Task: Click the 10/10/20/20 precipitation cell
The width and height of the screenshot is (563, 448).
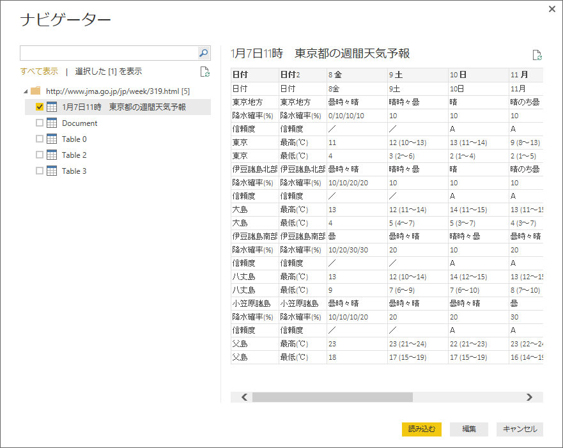Action: click(x=357, y=183)
